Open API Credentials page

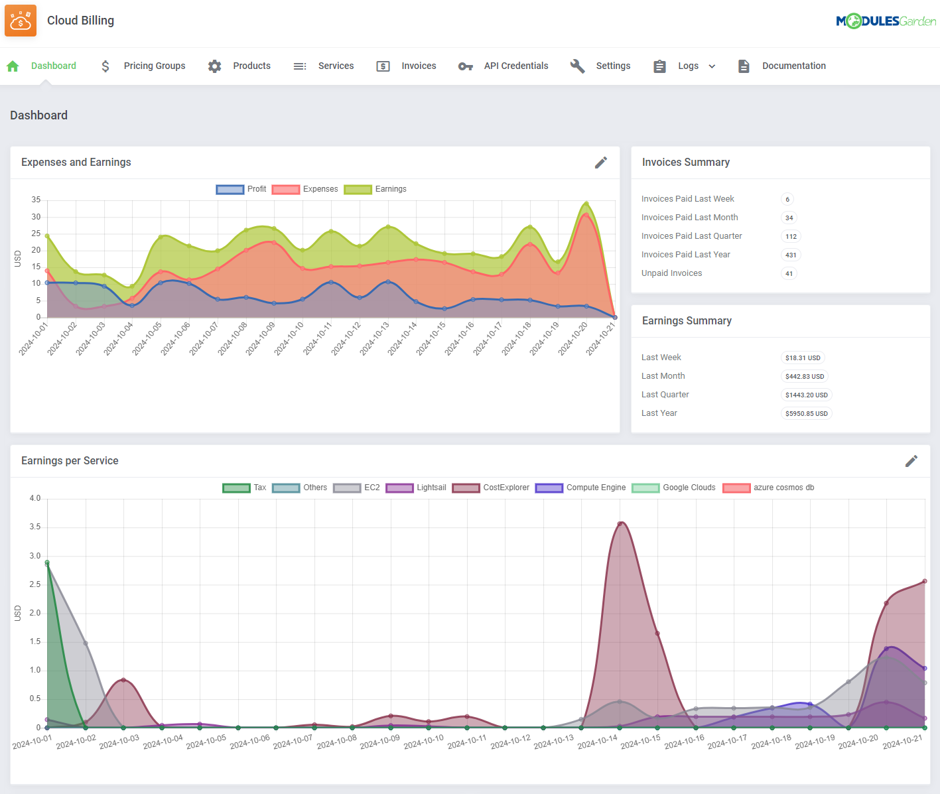516,66
